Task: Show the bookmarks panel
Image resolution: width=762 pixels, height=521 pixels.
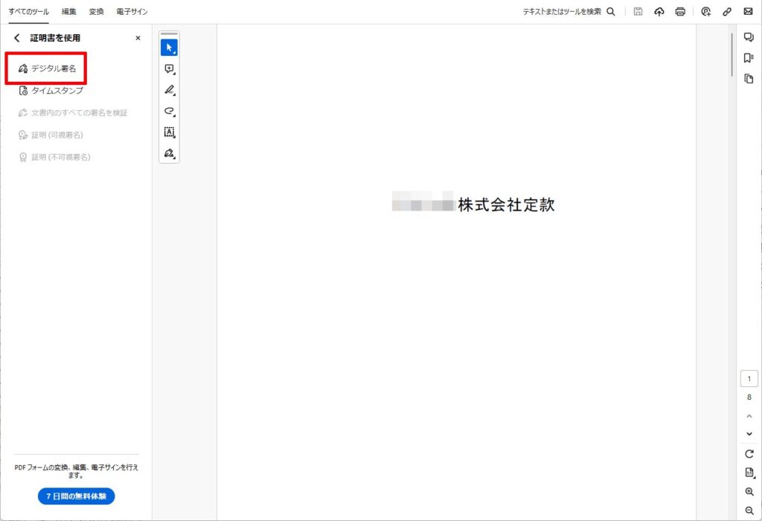Action: coord(749,58)
